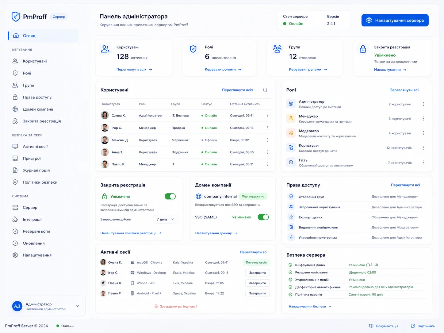The image size is (444, 333).
Task: Disable the Закрита реєстрація toggle
Action: tap(170, 196)
